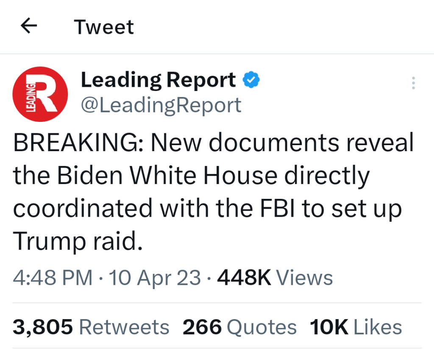Show the 3,805 Retweets list
Image resolution: width=434 pixels, height=350 pixels.
coord(91,327)
